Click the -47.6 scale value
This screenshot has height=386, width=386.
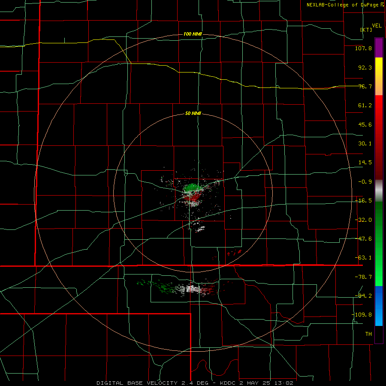(x=363, y=239)
